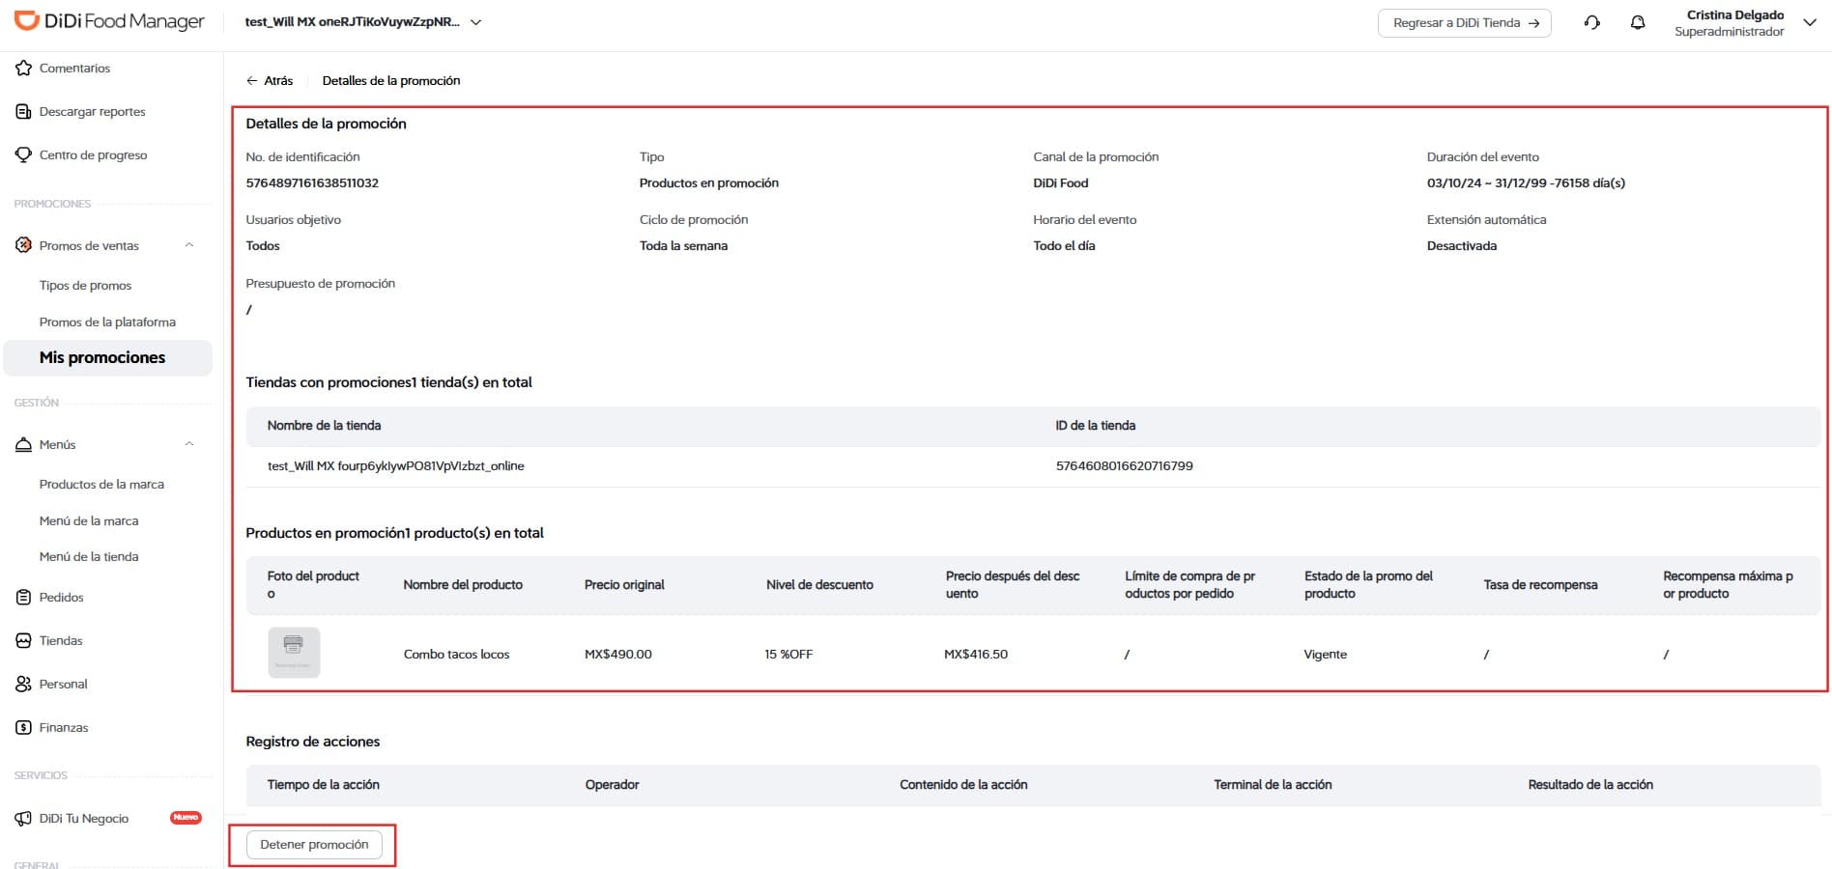
Task: Click the discounted price MX$416.50
Action: [976, 654]
